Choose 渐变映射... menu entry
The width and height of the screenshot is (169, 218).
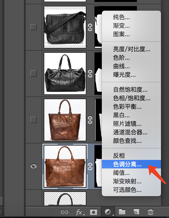coord(127,181)
